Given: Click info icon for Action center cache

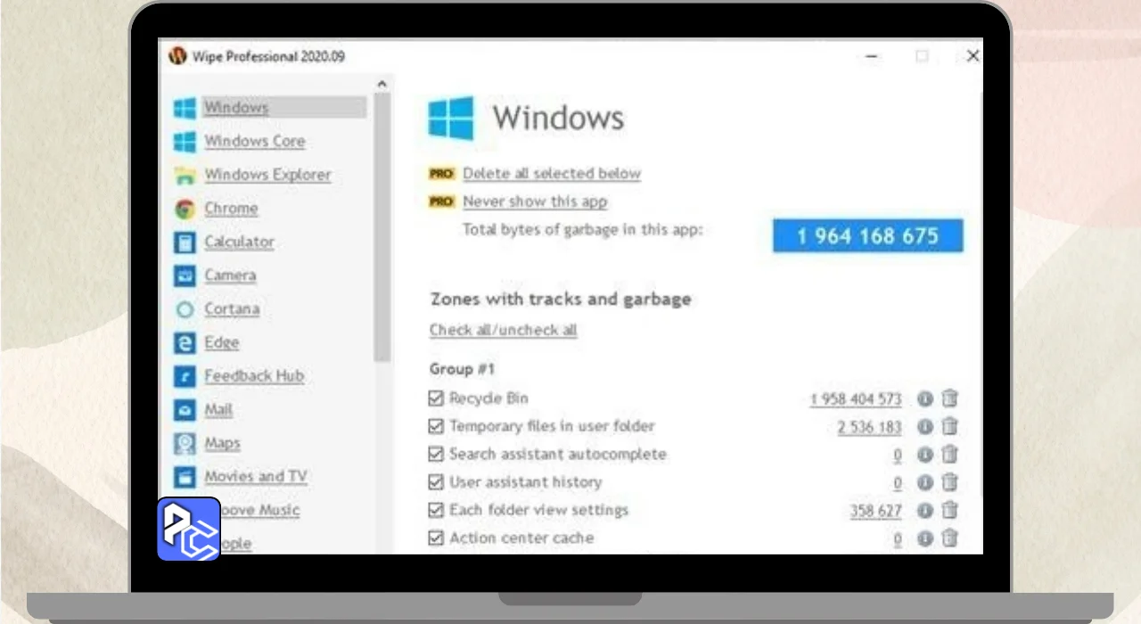Looking at the screenshot, I should [925, 538].
